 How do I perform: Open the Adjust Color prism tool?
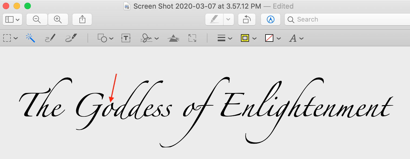(x=173, y=38)
